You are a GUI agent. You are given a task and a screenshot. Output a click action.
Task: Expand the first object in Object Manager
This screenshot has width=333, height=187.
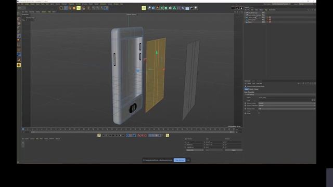[x=245, y=12]
